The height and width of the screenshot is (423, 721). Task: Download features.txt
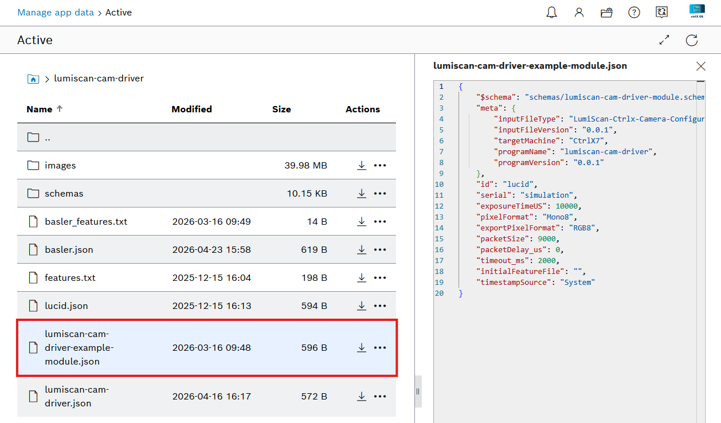coord(362,278)
